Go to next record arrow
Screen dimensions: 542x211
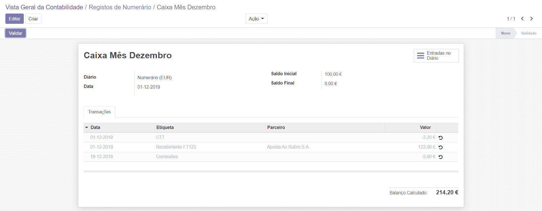pyautogui.click(x=531, y=19)
